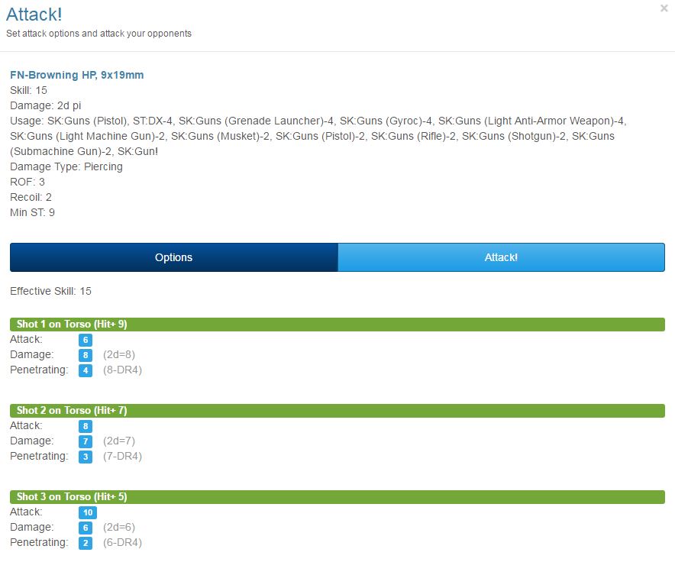The height and width of the screenshot is (562, 675).
Task: Open the FN-Browning HP, 9x19mm weapon link
Action: [x=76, y=75]
